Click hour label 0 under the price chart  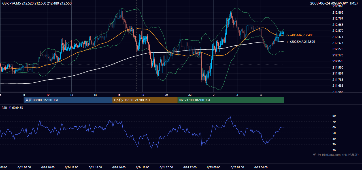coord(214,95)
